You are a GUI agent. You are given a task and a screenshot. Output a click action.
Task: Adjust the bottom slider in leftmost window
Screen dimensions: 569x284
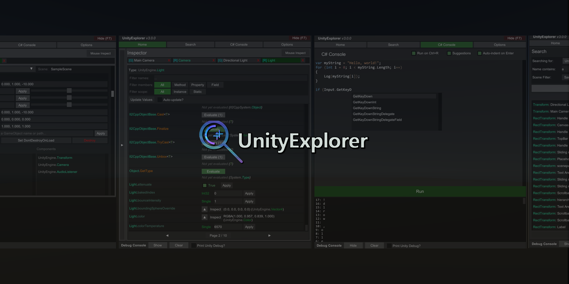pyautogui.click(x=69, y=105)
